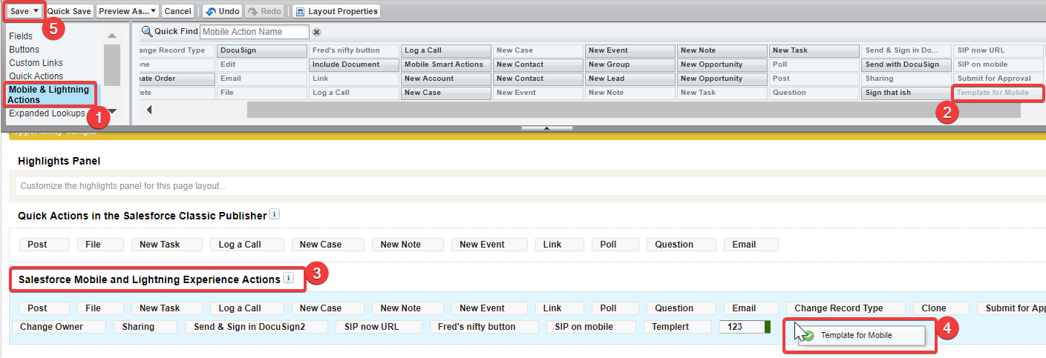Clear Quick Find with the X icon
Viewport: 1046px width, 358px height.
click(x=316, y=32)
